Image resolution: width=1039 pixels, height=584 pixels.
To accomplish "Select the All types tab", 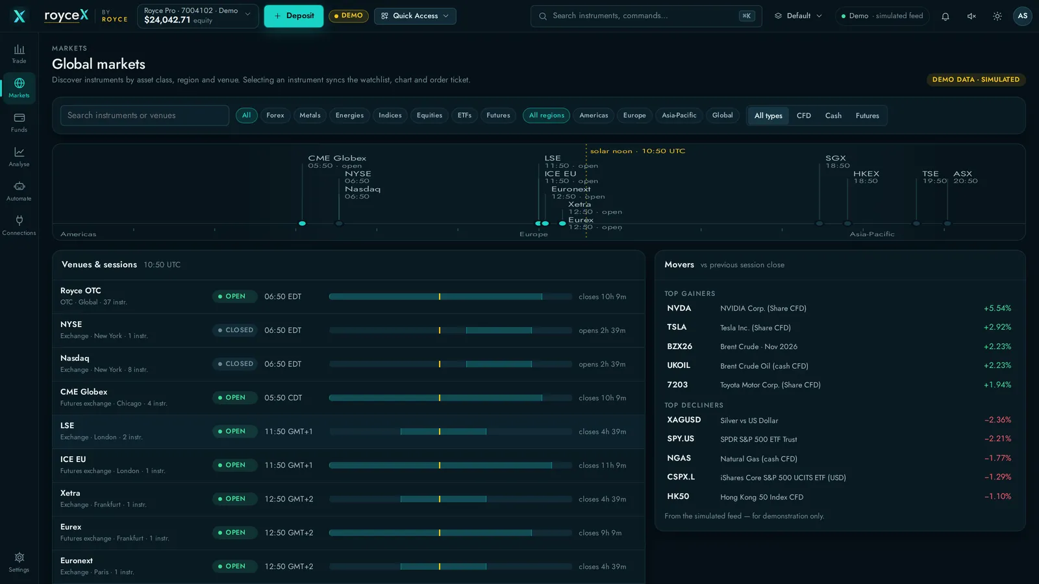I will tap(768, 116).
